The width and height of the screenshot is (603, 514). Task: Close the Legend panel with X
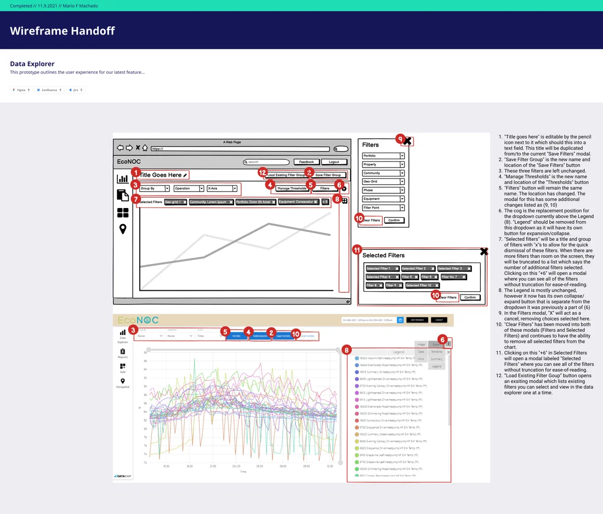point(448,352)
